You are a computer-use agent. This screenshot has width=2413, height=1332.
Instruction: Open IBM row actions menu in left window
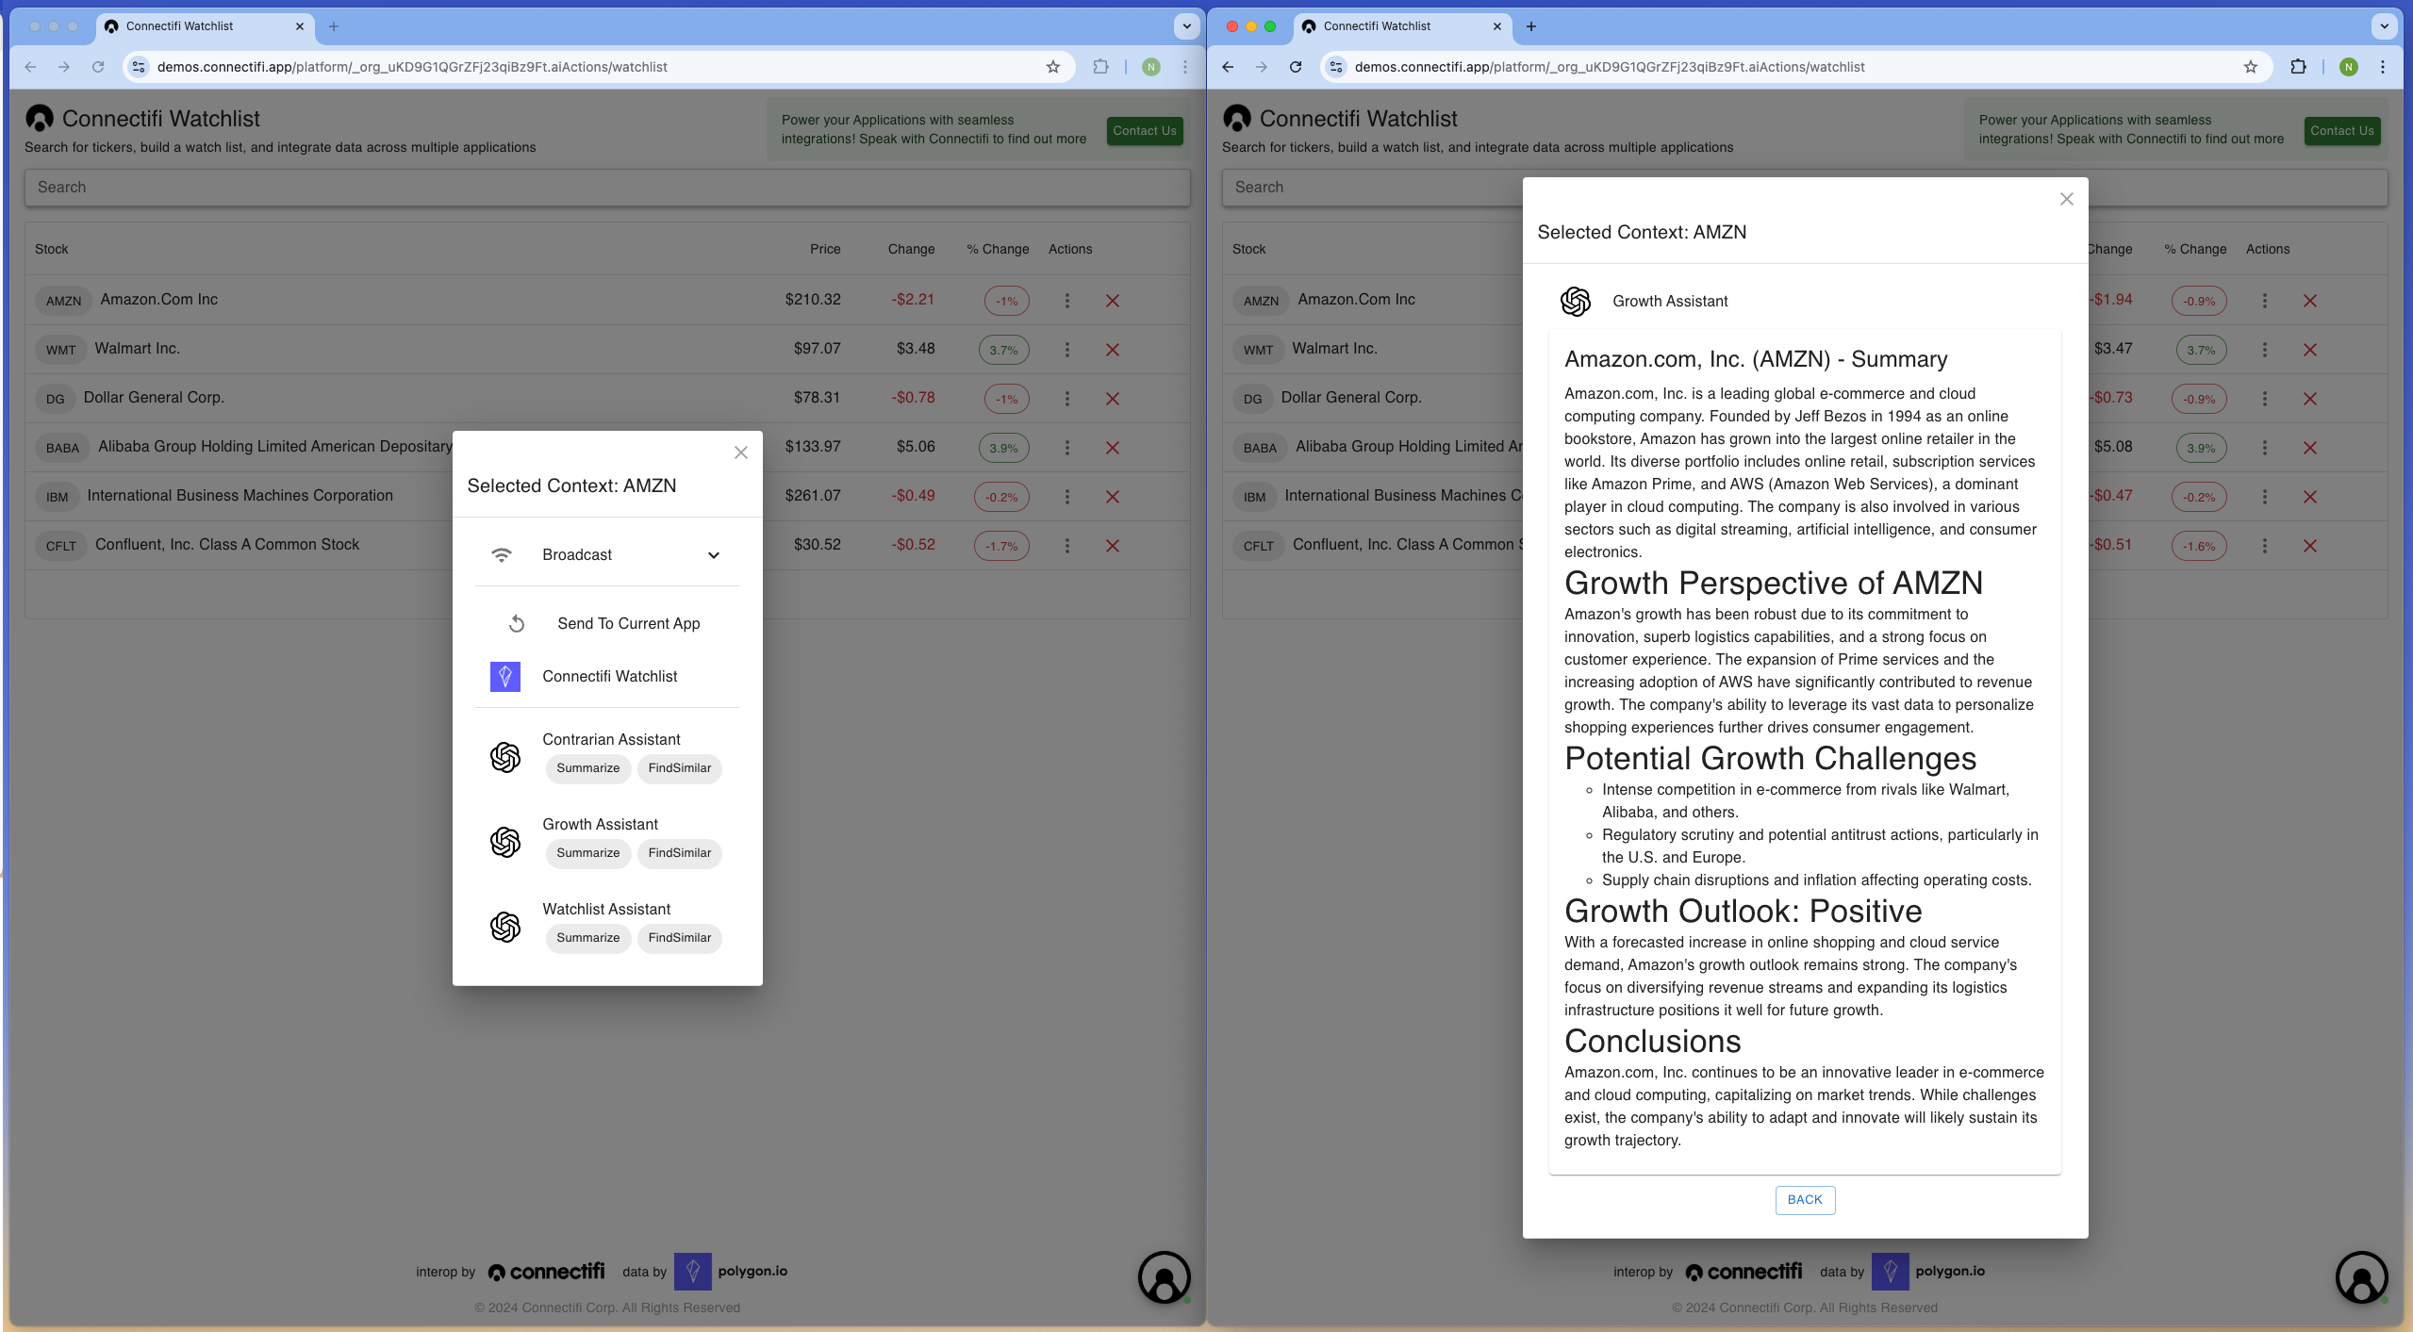point(1066,497)
